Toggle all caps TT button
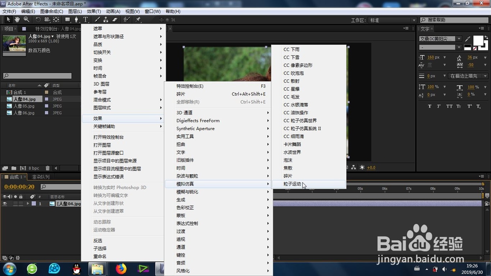491x276 pixels. click(449, 106)
